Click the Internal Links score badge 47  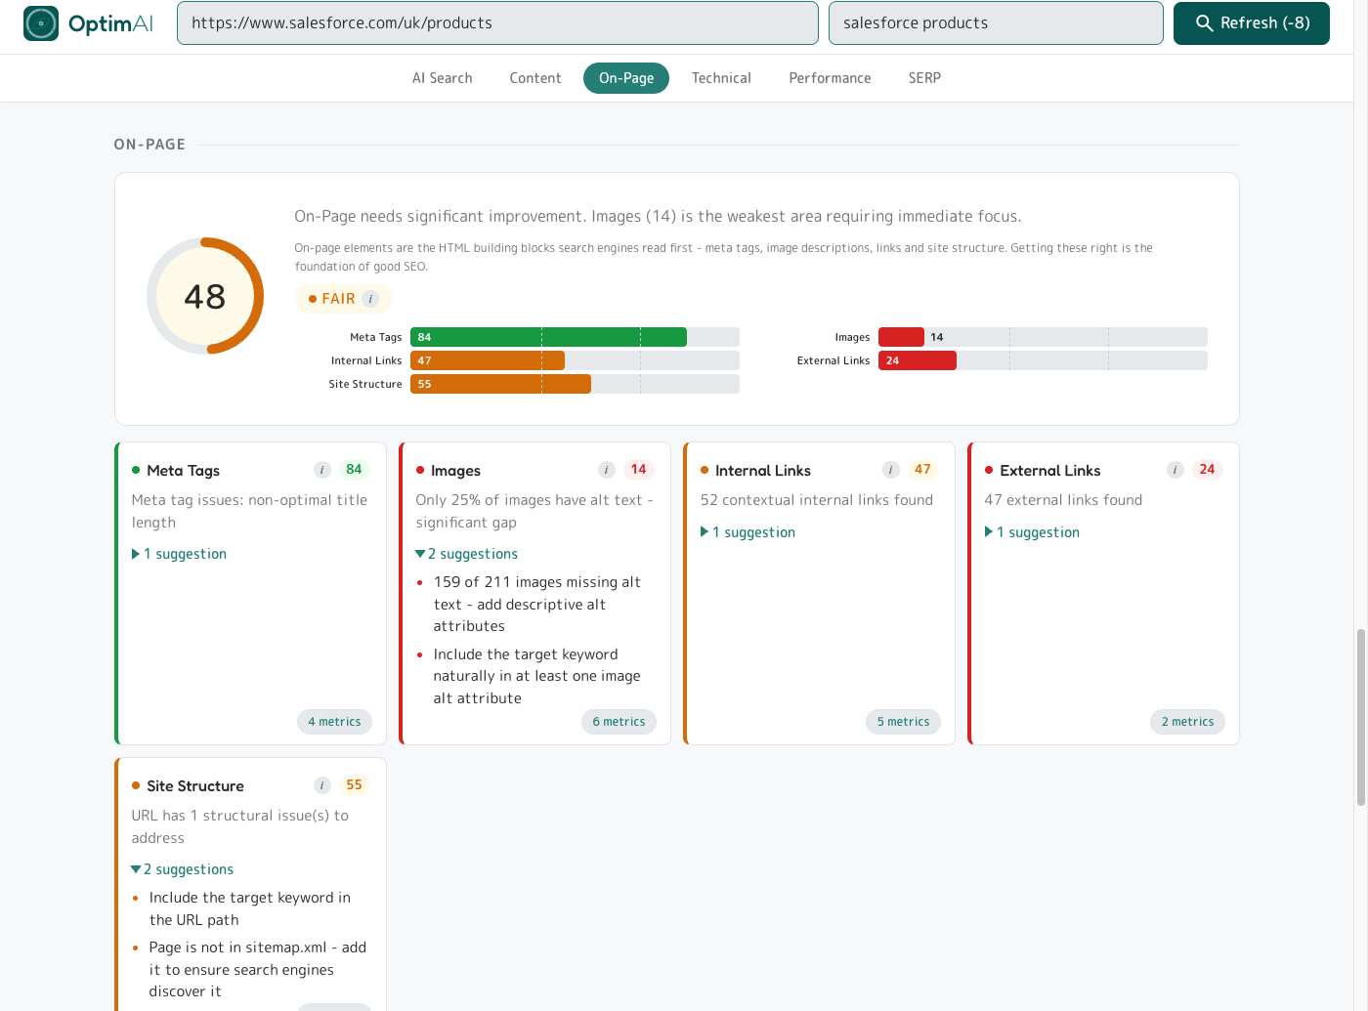pyautogui.click(x=922, y=470)
